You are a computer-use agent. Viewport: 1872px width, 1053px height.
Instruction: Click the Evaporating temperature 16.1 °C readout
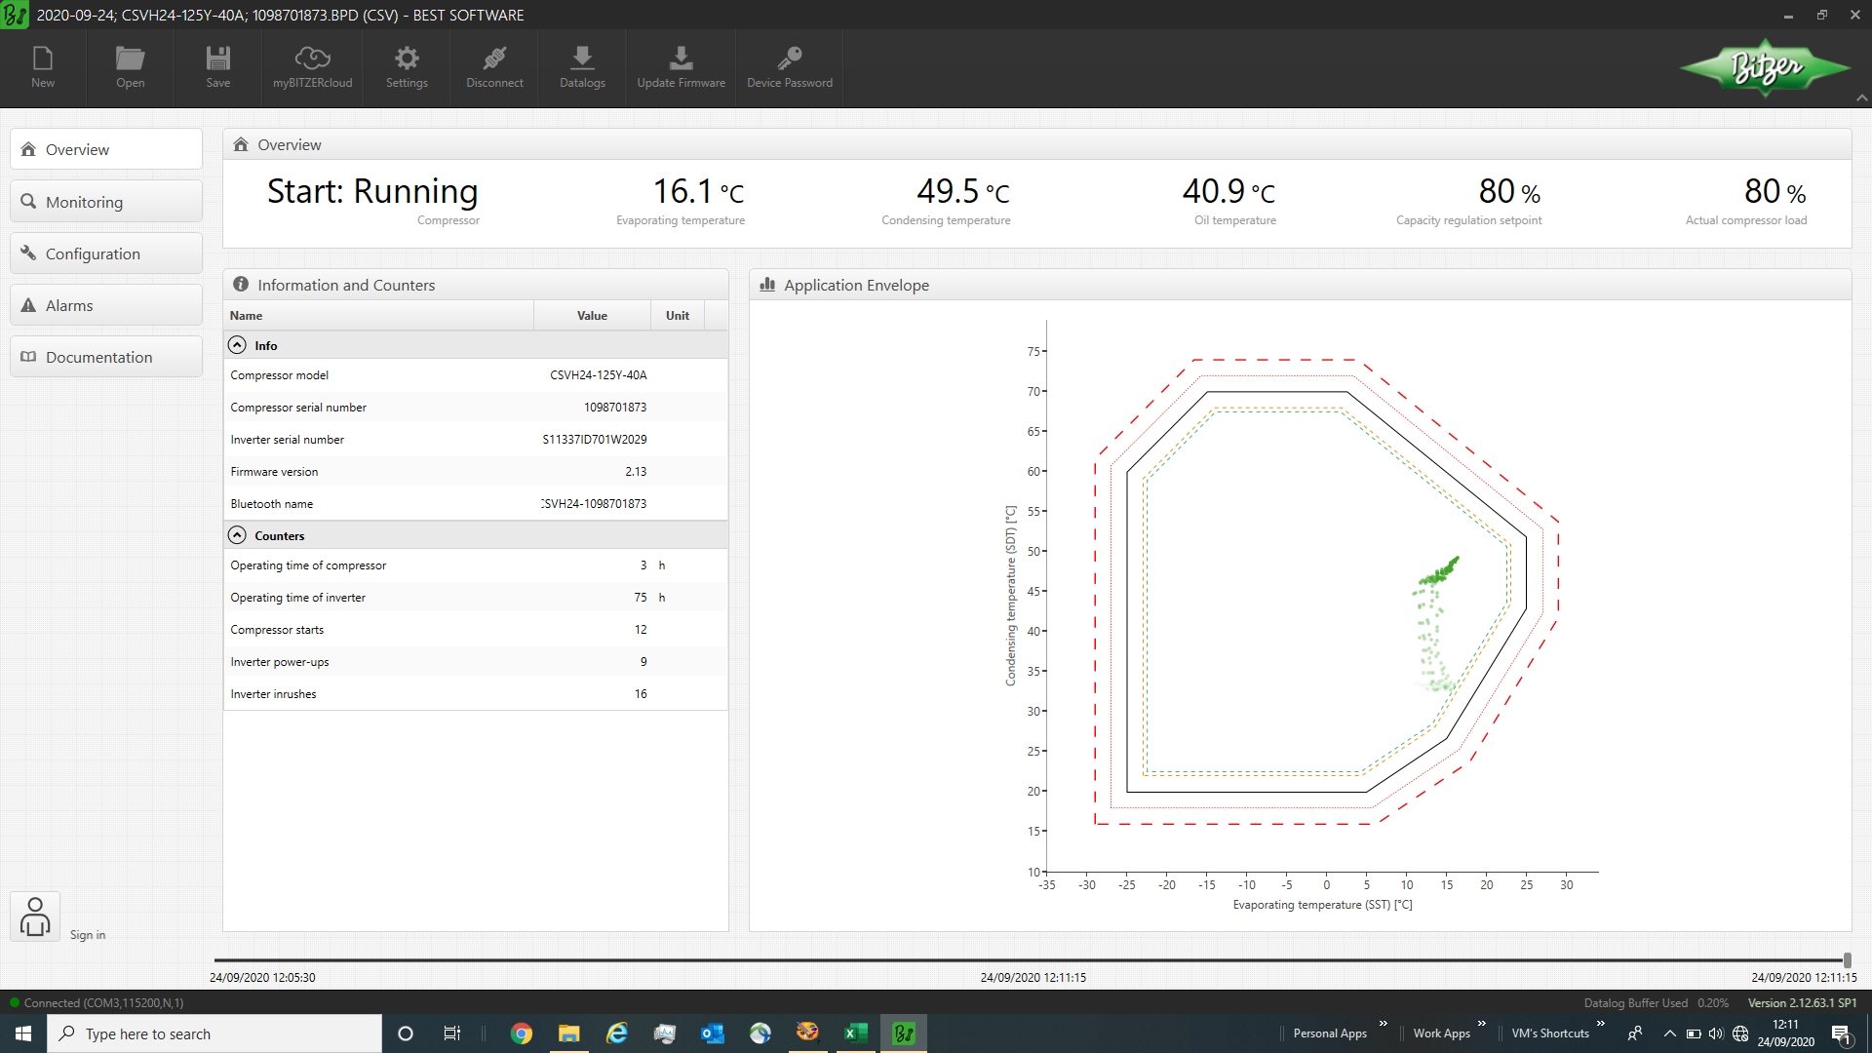697,191
